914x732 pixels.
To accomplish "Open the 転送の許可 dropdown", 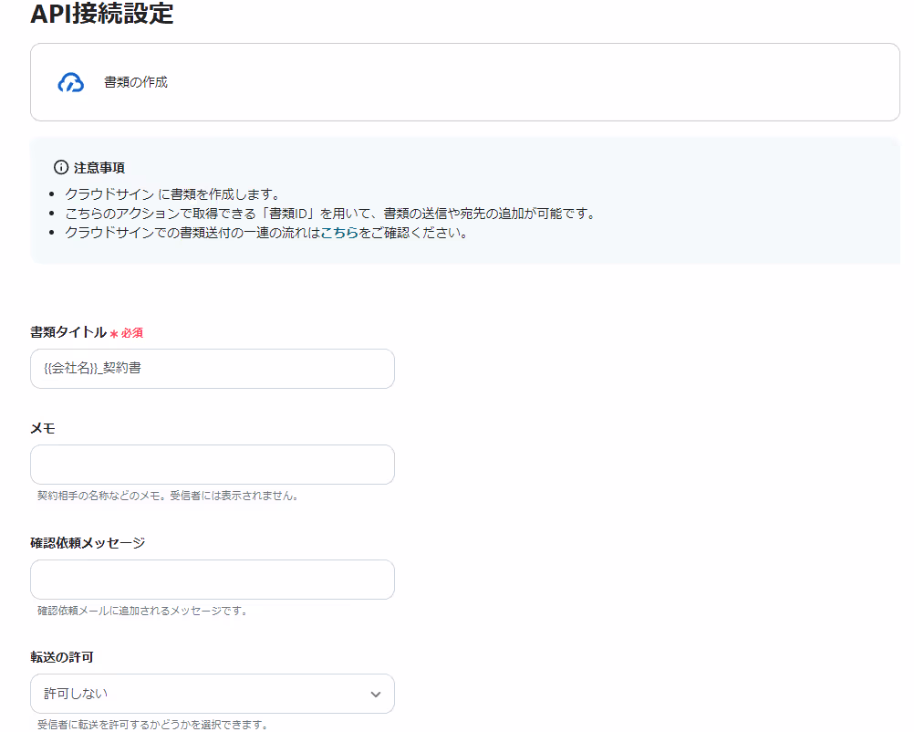I will coord(213,694).
